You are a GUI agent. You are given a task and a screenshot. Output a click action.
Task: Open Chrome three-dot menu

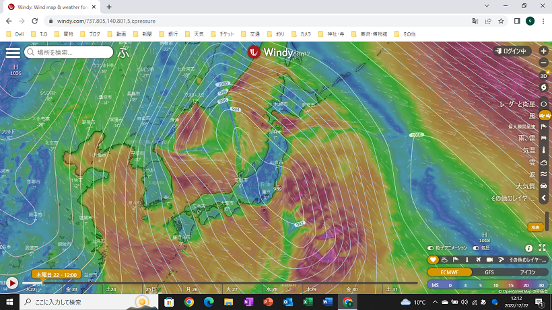tap(543, 21)
